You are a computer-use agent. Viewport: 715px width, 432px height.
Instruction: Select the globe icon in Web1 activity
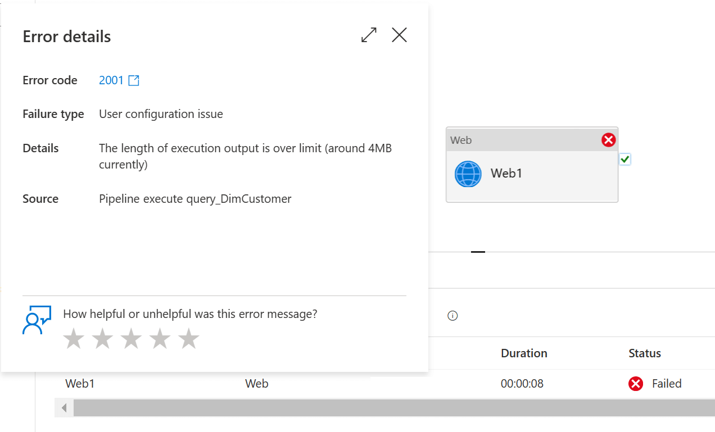pyautogui.click(x=468, y=174)
